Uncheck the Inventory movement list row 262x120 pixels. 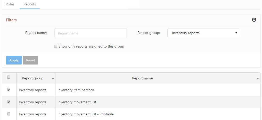click(x=9, y=102)
